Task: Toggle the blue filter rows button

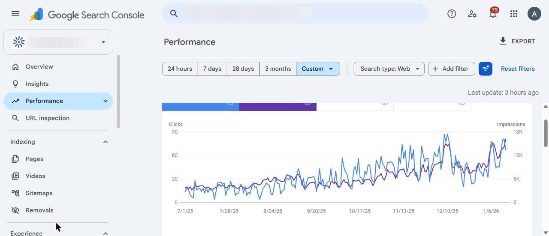Action: (x=486, y=69)
